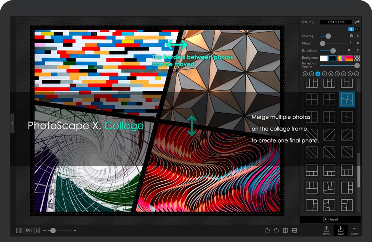372x242 pixels.
Task: Choose the white background swatch
Action: coord(324,58)
